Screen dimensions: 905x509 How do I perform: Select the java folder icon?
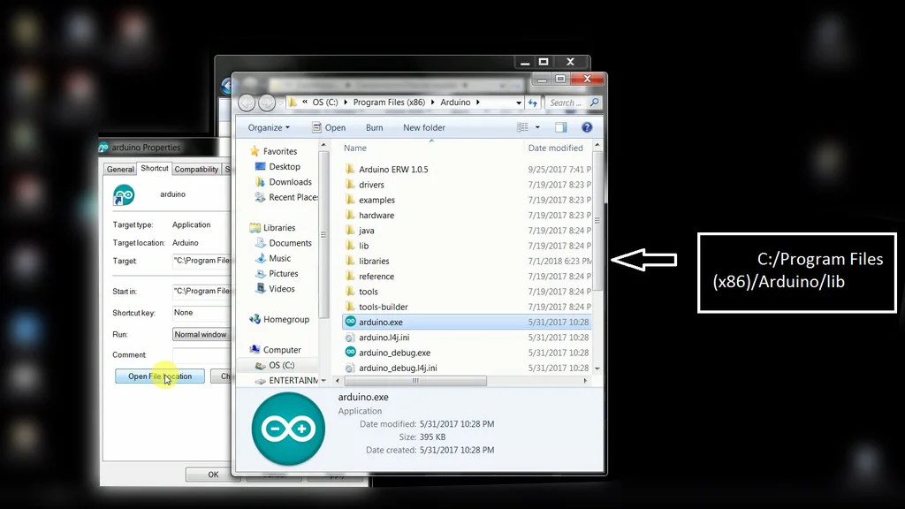[x=350, y=231]
